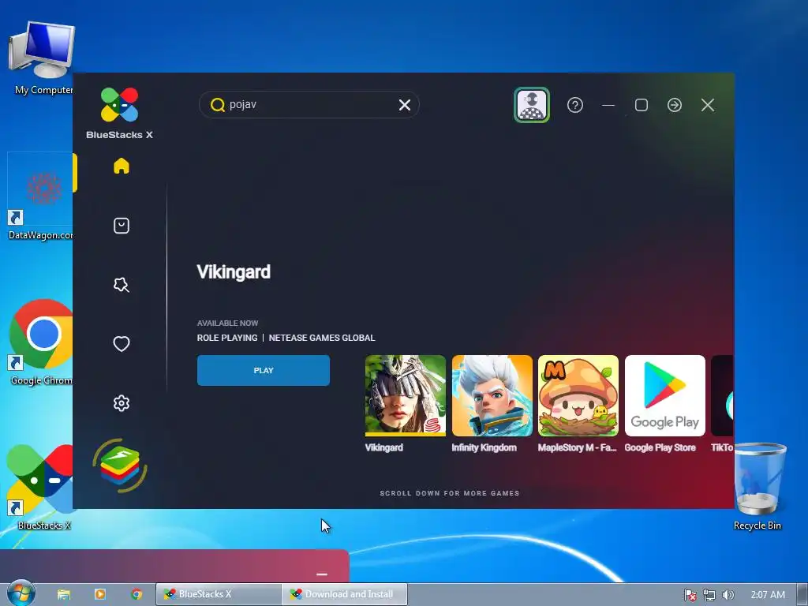Maximize the BlueStacks X window

(642, 105)
